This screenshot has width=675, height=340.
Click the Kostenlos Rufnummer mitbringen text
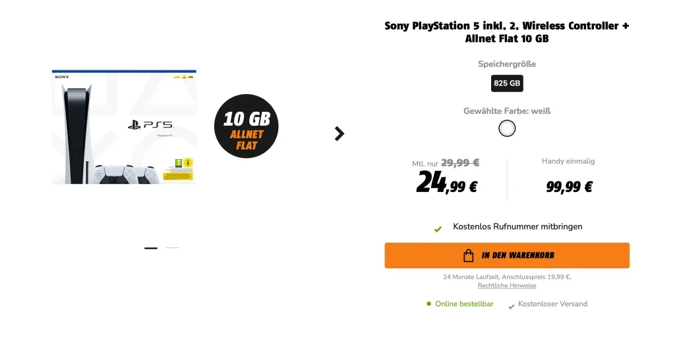pos(517,227)
